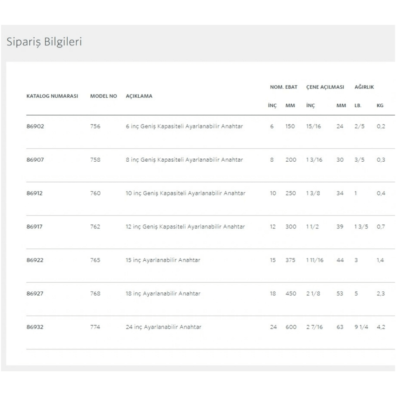396x396 pixels.
Task: Select catalog number 86902
Action: point(35,126)
